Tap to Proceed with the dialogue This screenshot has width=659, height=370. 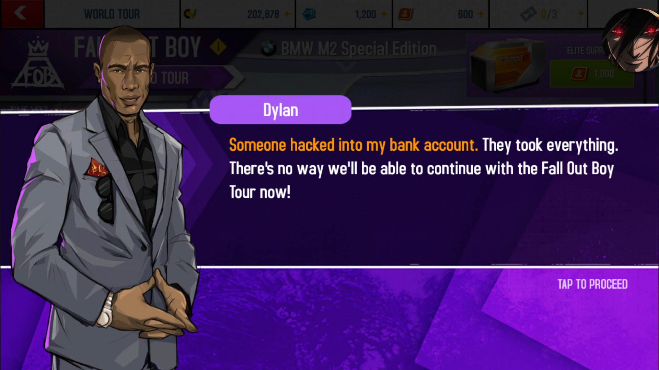click(592, 284)
